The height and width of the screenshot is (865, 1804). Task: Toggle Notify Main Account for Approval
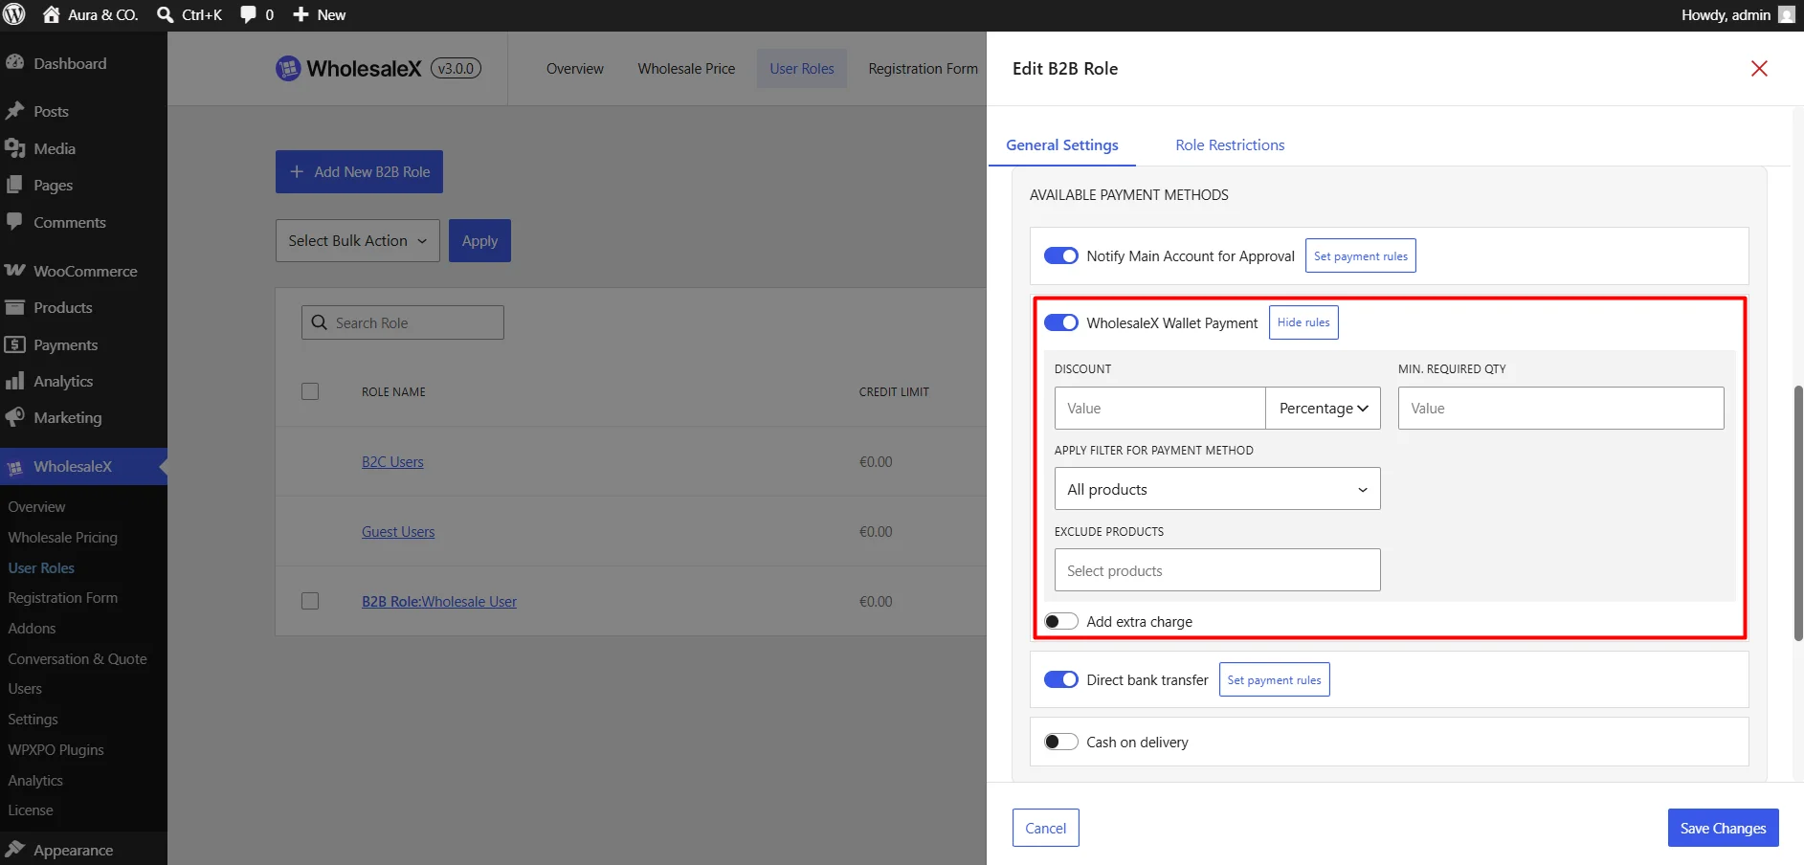tap(1060, 255)
